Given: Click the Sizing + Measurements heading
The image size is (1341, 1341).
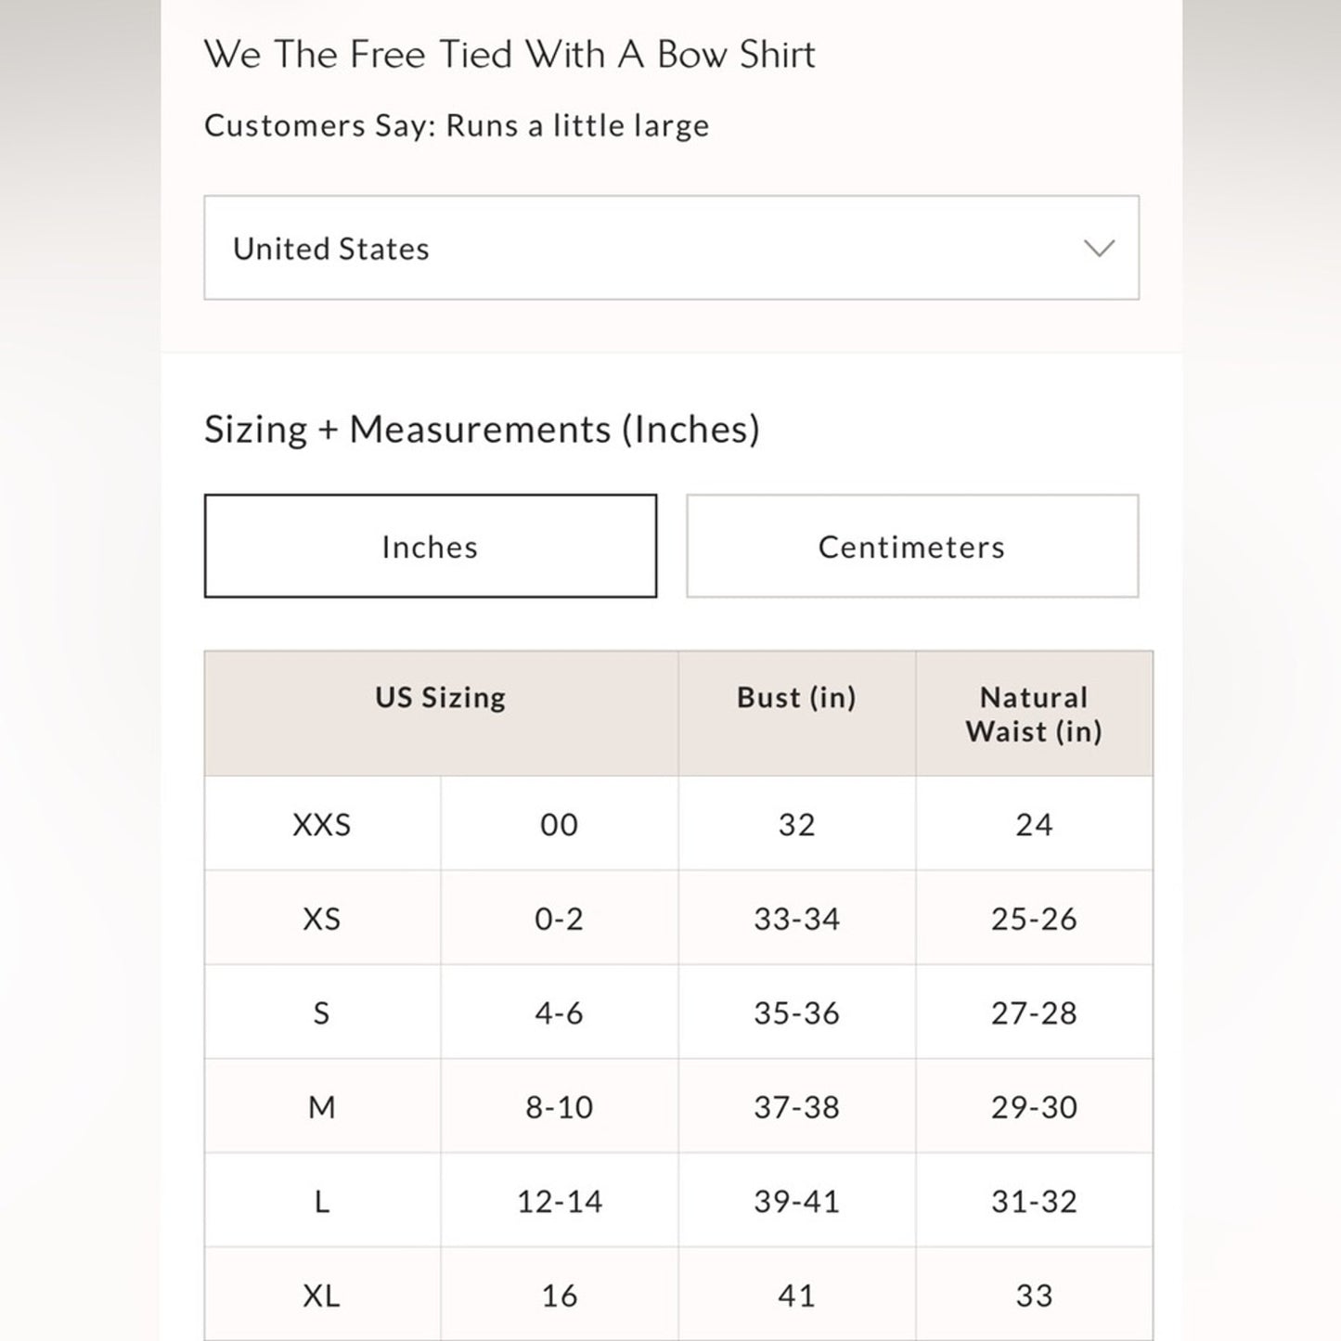Looking at the screenshot, I should click(x=482, y=430).
